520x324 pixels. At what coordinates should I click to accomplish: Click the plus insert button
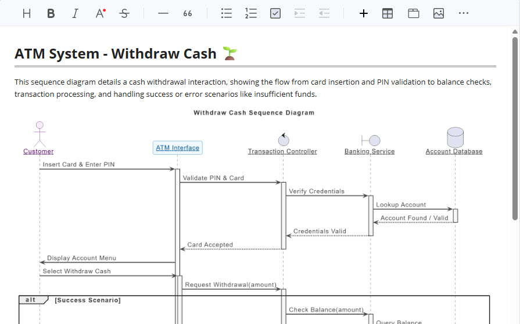click(364, 13)
